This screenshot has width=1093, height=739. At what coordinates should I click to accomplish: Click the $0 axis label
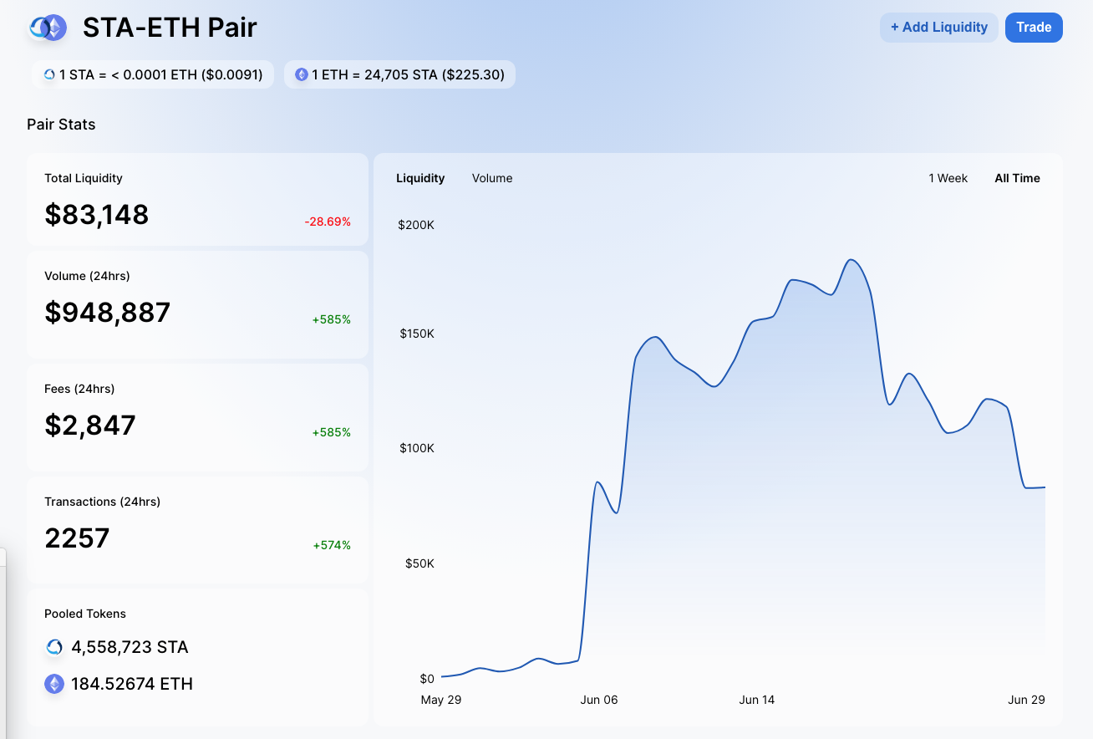427,679
